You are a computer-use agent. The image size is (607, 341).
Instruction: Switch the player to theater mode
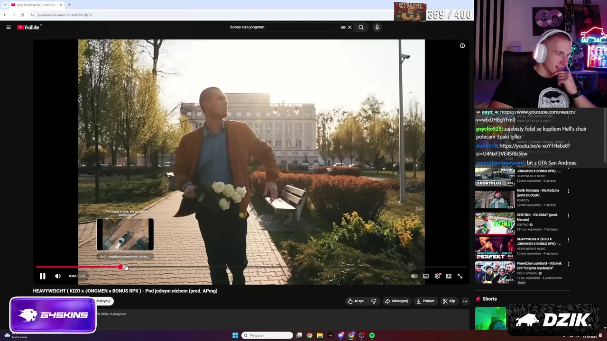coord(449,276)
